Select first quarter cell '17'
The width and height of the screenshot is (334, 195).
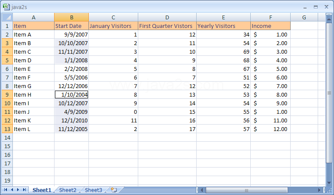point(167,129)
